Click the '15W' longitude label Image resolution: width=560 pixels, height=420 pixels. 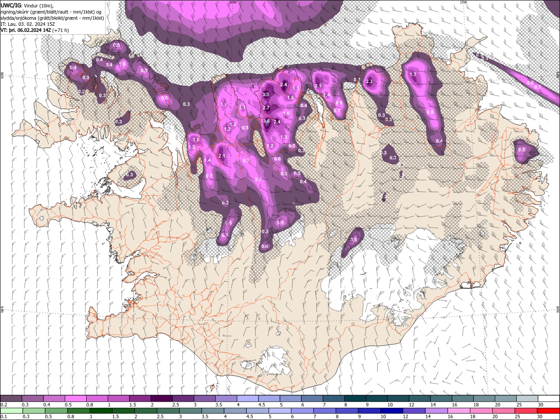[x=463, y=2]
